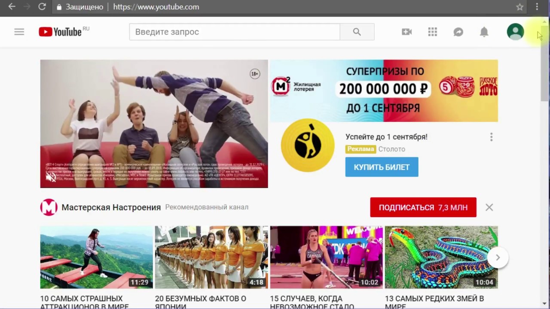This screenshot has width=550, height=309.
Task: Click the Рекомендованный канал label
Action: 207,207
